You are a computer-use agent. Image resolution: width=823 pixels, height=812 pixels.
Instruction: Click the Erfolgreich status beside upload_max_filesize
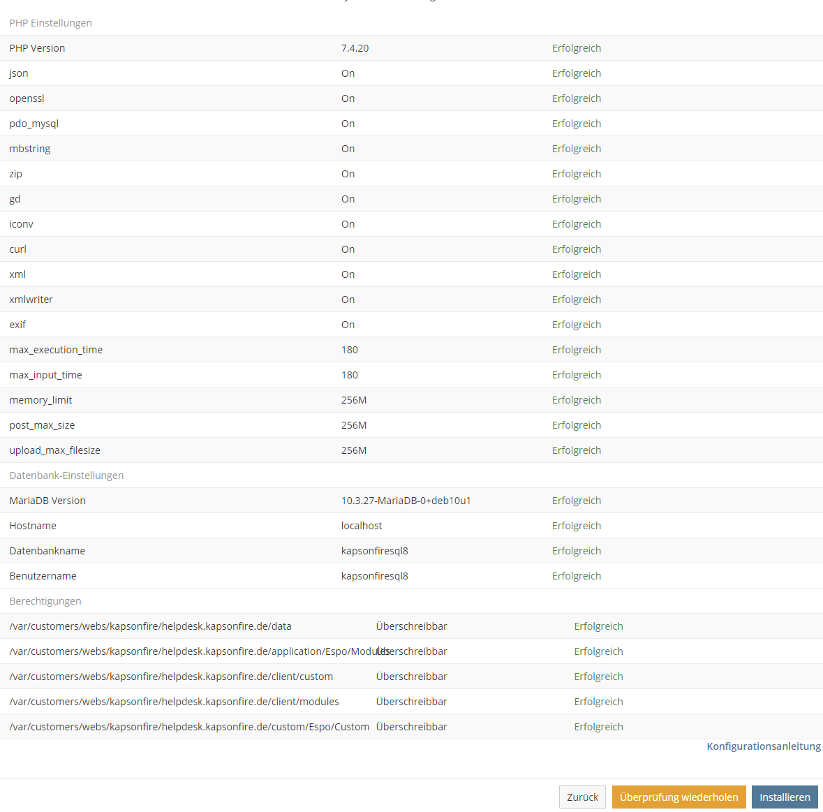tap(577, 450)
